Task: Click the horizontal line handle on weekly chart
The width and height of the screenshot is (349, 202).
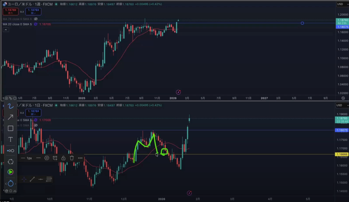Action: tap(302, 23)
